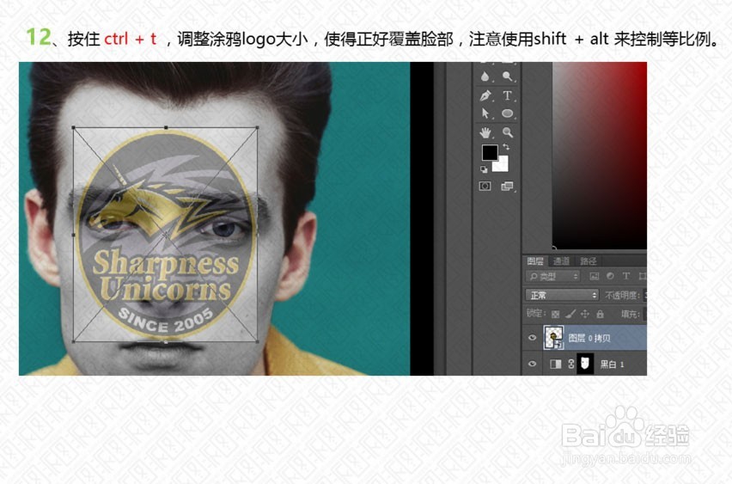
Task: Click the 不透明度 opacity label
Action: [622, 295]
